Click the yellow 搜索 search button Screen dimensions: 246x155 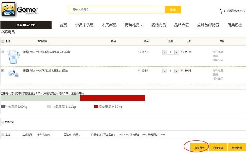click(173, 10)
